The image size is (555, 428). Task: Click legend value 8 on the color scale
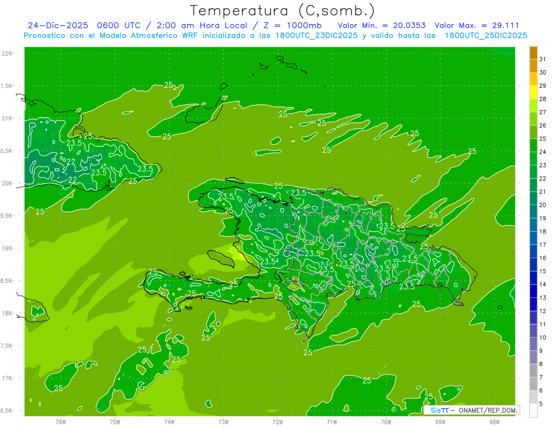pyautogui.click(x=541, y=364)
